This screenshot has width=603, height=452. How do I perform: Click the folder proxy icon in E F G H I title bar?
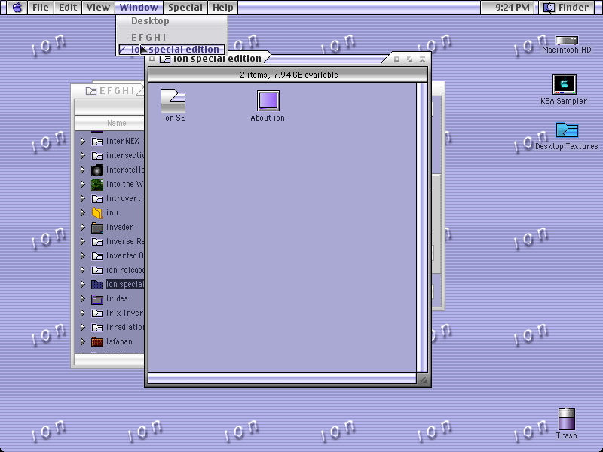tap(91, 91)
